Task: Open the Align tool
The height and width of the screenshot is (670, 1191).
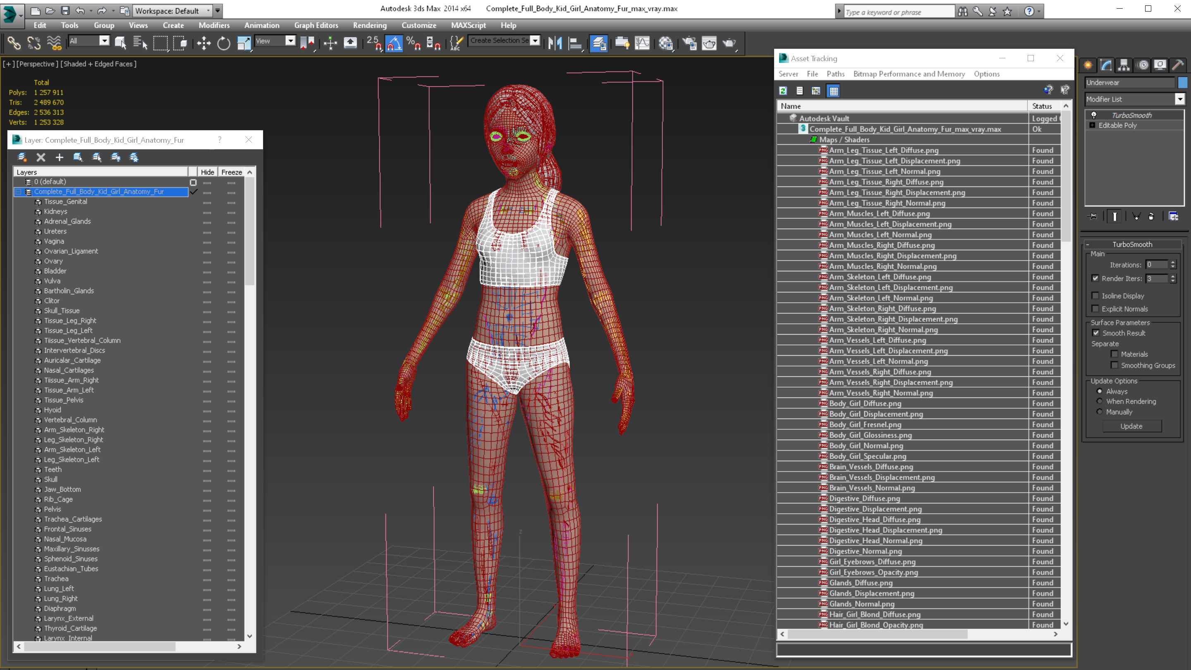Action: click(575, 43)
